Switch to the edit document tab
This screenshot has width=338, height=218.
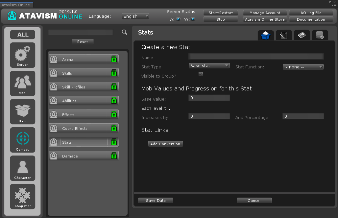[x=284, y=35]
